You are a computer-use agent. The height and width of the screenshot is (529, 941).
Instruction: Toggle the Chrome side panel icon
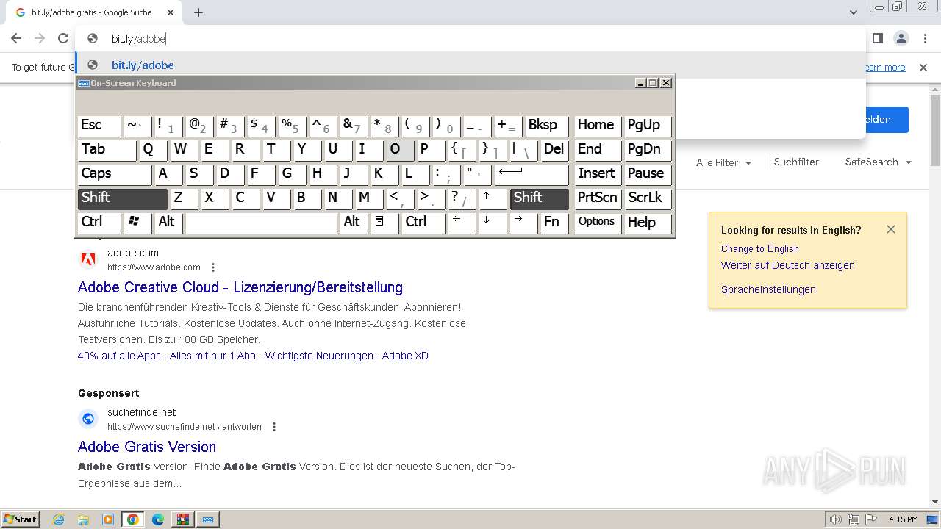point(877,38)
